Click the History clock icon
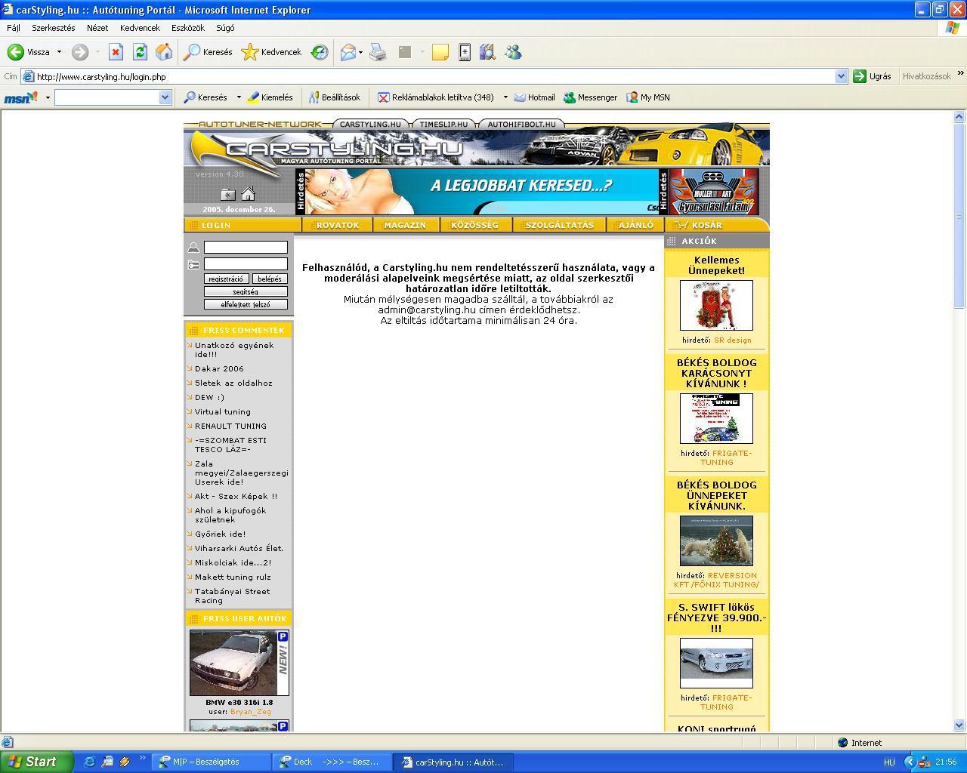Image resolution: width=967 pixels, height=773 pixels. click(320, 52)
